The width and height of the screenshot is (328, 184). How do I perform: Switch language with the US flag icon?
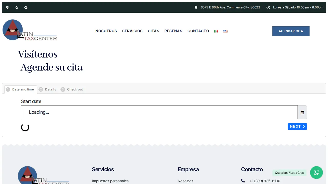(225, 31)
